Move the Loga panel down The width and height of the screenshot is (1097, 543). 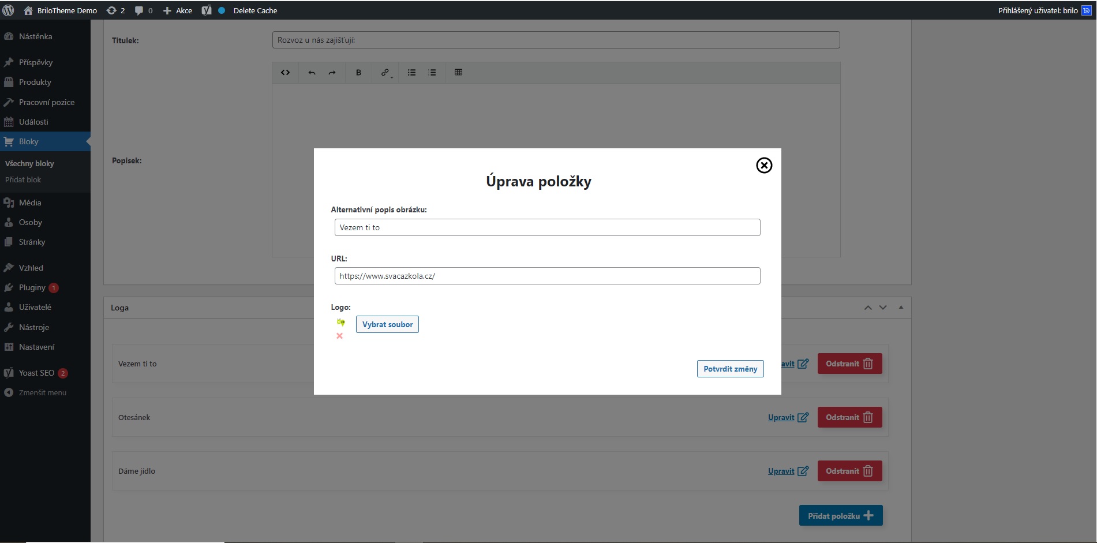[x=883, y=308]
